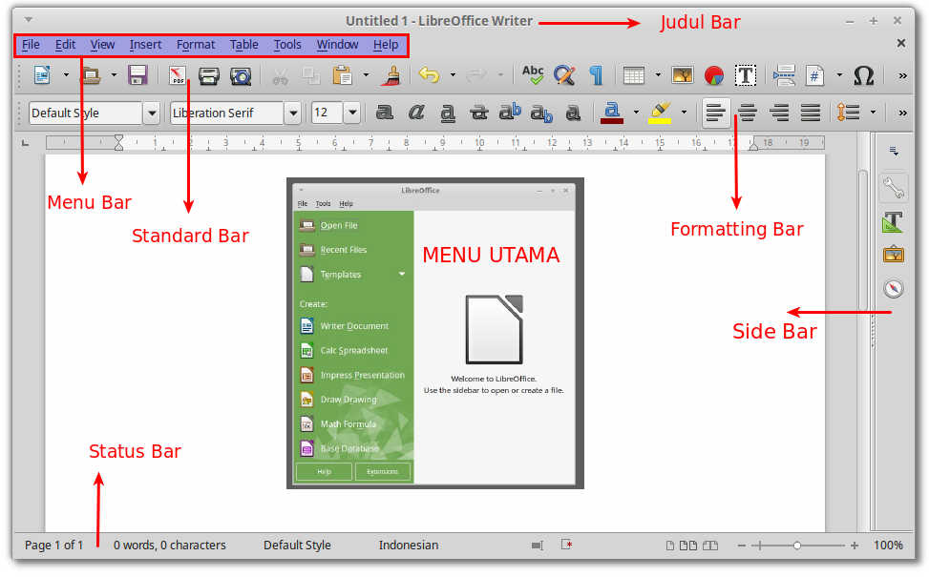Open the Insert menu
This screenshot has width=929, height=577.
tap(145, 45)
